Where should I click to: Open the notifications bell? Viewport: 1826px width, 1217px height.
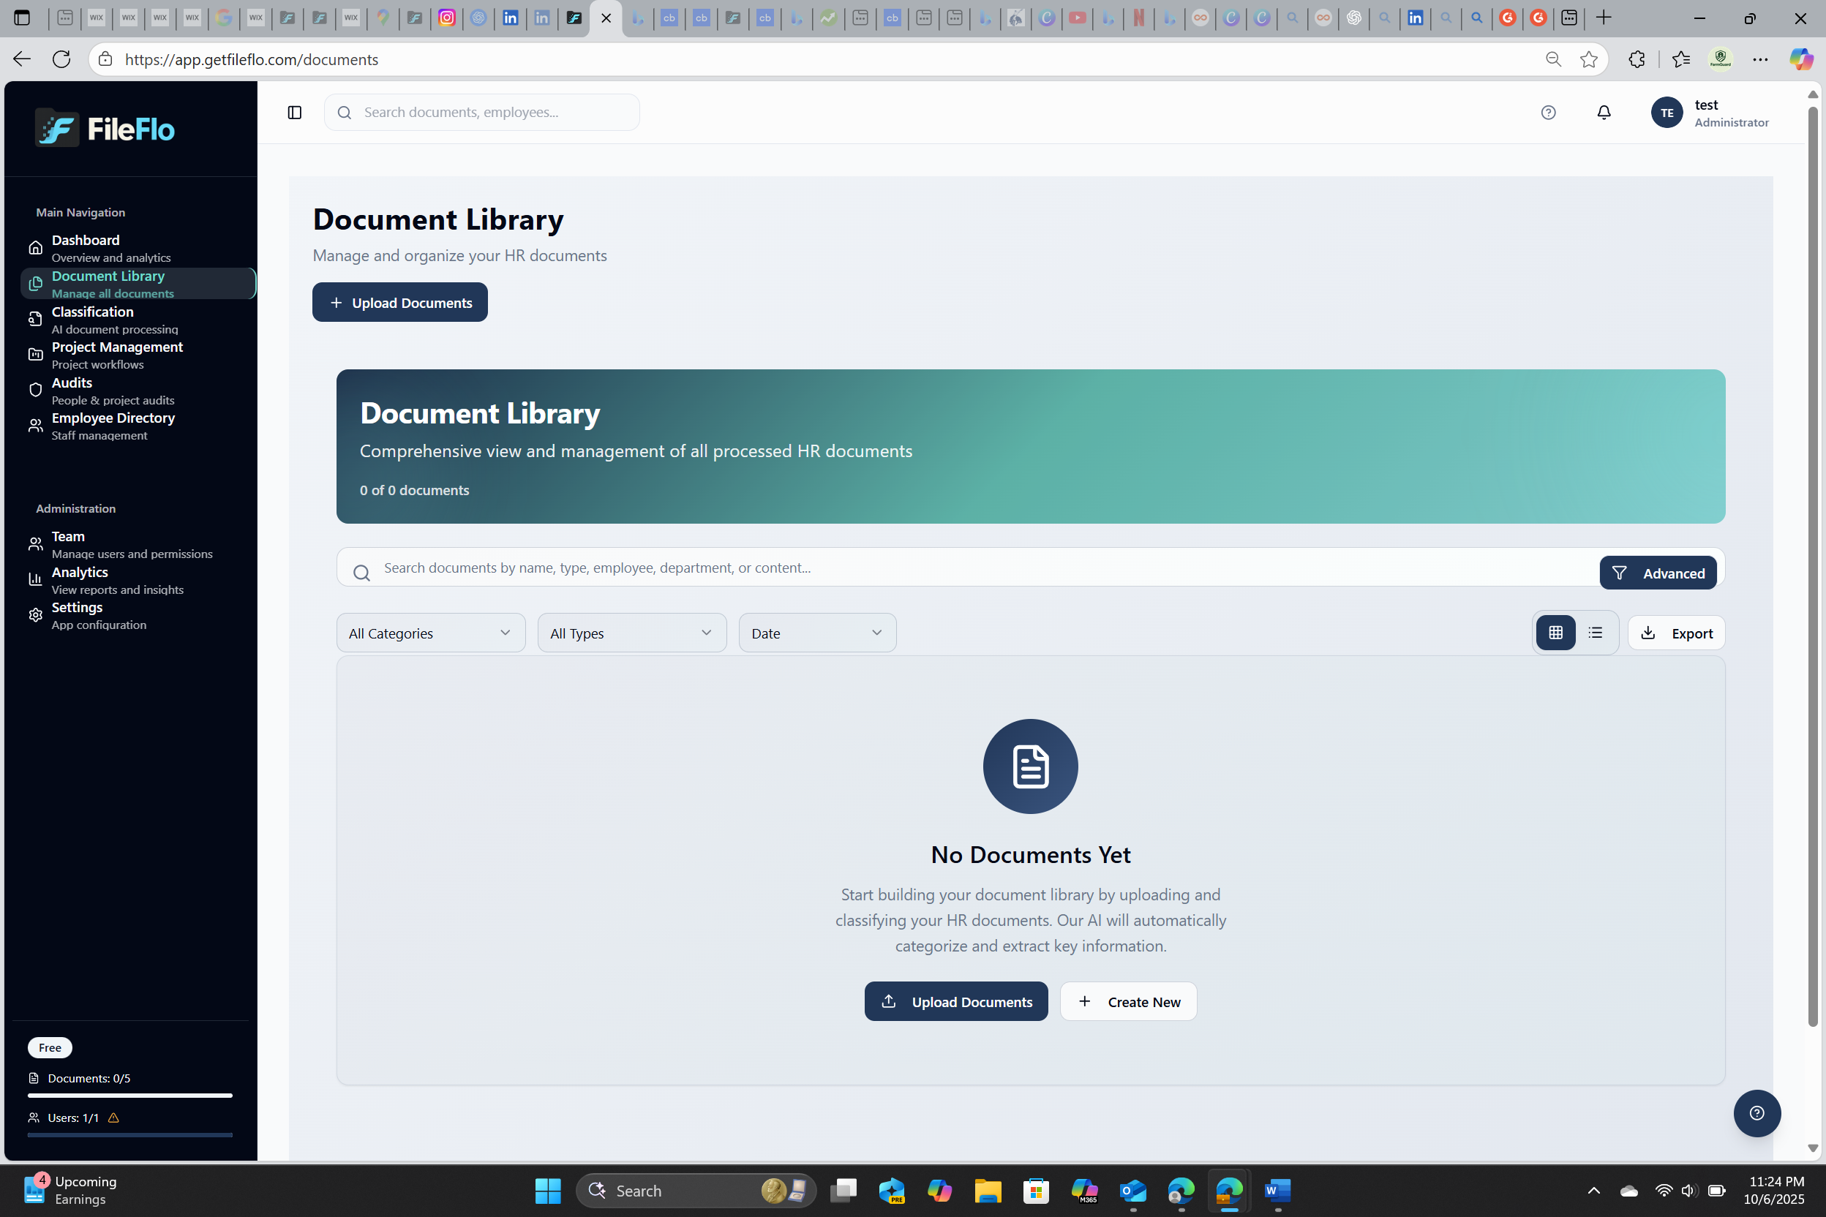click(1603, 113)
